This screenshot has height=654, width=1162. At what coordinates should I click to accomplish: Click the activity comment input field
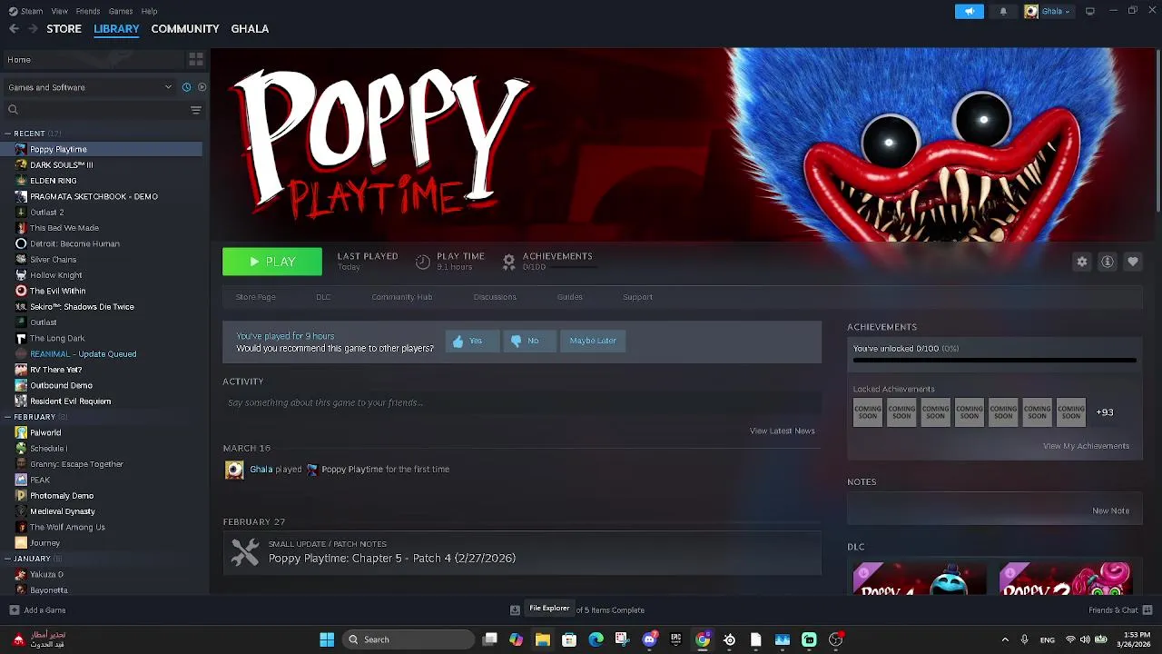pyautogui.click(x=522, y=402)
